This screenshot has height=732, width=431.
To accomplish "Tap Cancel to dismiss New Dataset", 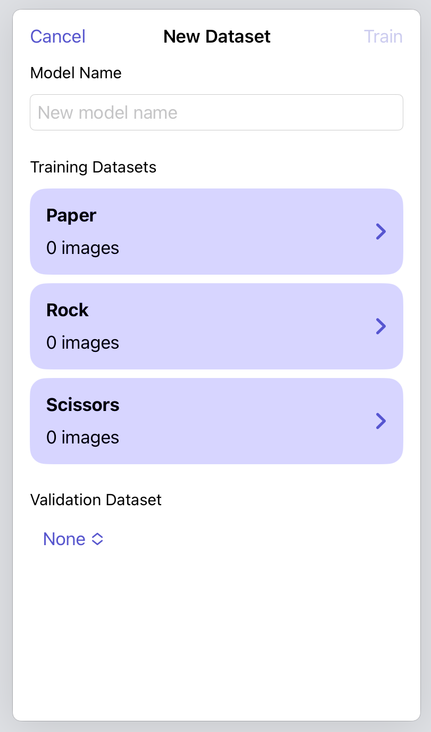I will pyautogui.click(x=57, y=37).
